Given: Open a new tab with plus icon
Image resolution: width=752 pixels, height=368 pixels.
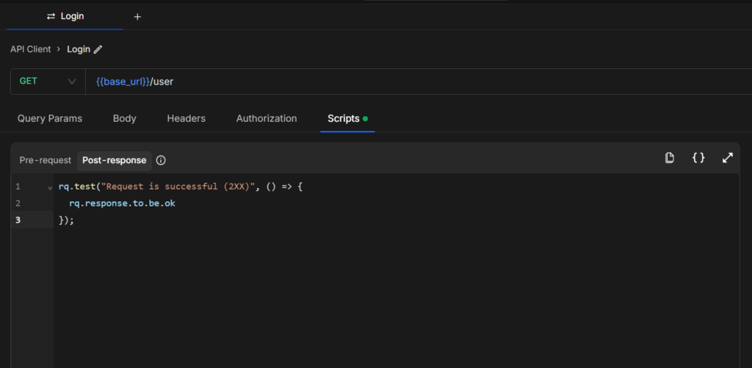Looking at the screenshot, I should pos(137,17).
